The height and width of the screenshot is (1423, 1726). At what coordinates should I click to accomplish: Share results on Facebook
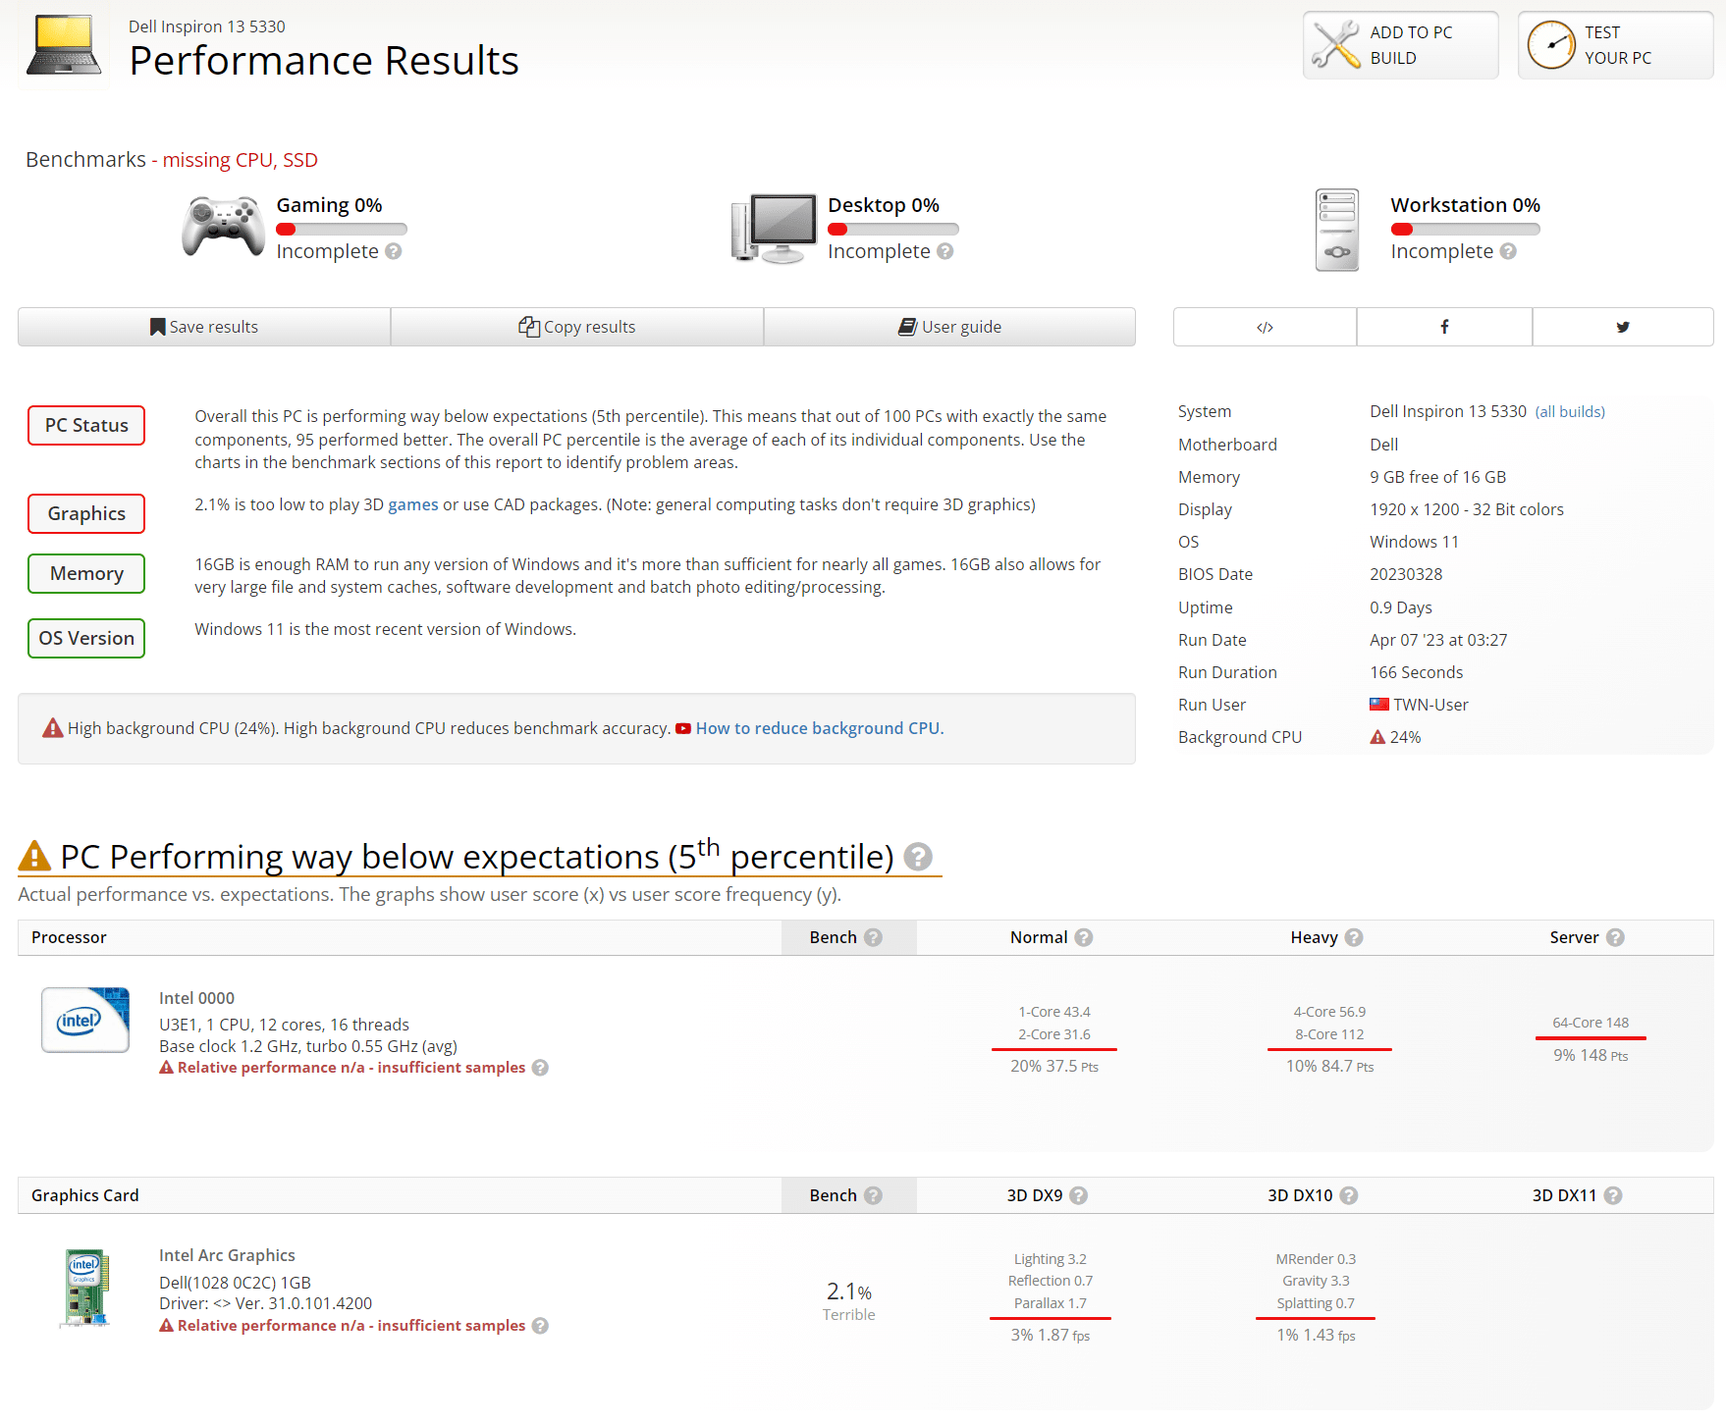click(1444, 327)
